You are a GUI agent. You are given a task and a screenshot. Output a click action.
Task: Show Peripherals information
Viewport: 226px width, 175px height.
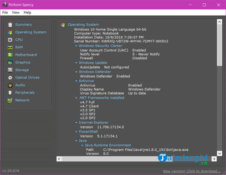coord(25,93)
